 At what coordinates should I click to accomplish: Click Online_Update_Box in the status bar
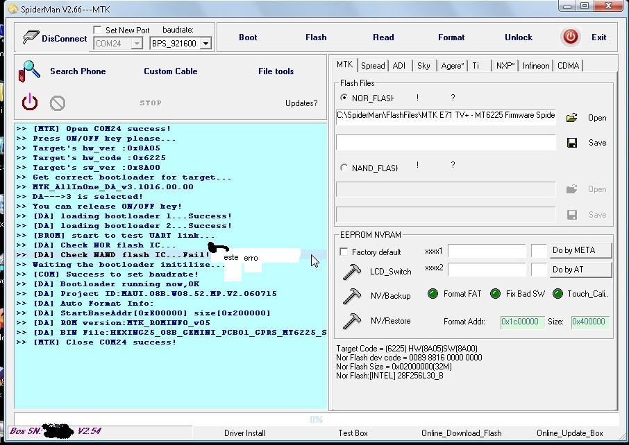pos(570,433)
